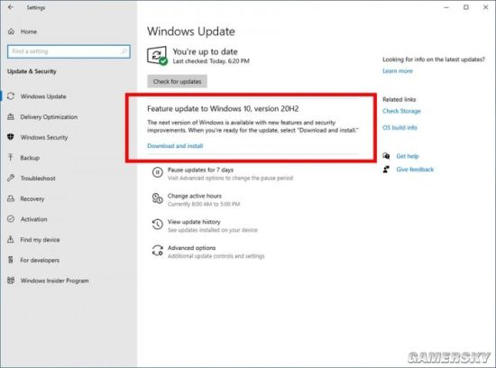The width and height of the screenshot is (496, 368).
Task: Click the Related links heading
Action: 400,99
